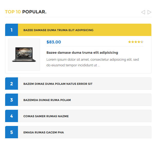Open the bold Bazee damase duma truma product link
The image size is (155, 146).
[82, 53]
